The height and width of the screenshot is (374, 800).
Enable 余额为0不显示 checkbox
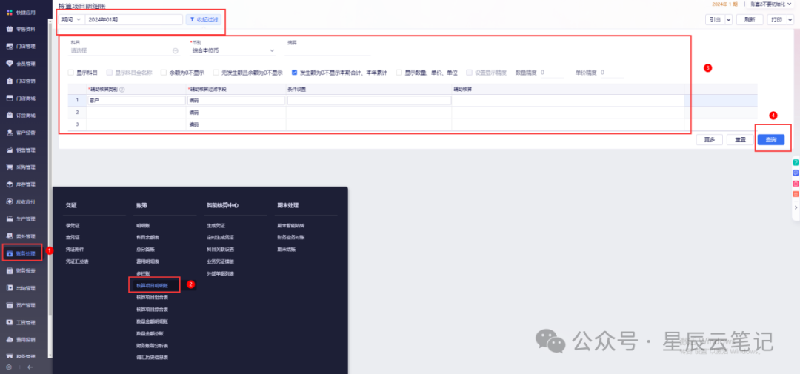pyautogui.click(x=164, y=73)
